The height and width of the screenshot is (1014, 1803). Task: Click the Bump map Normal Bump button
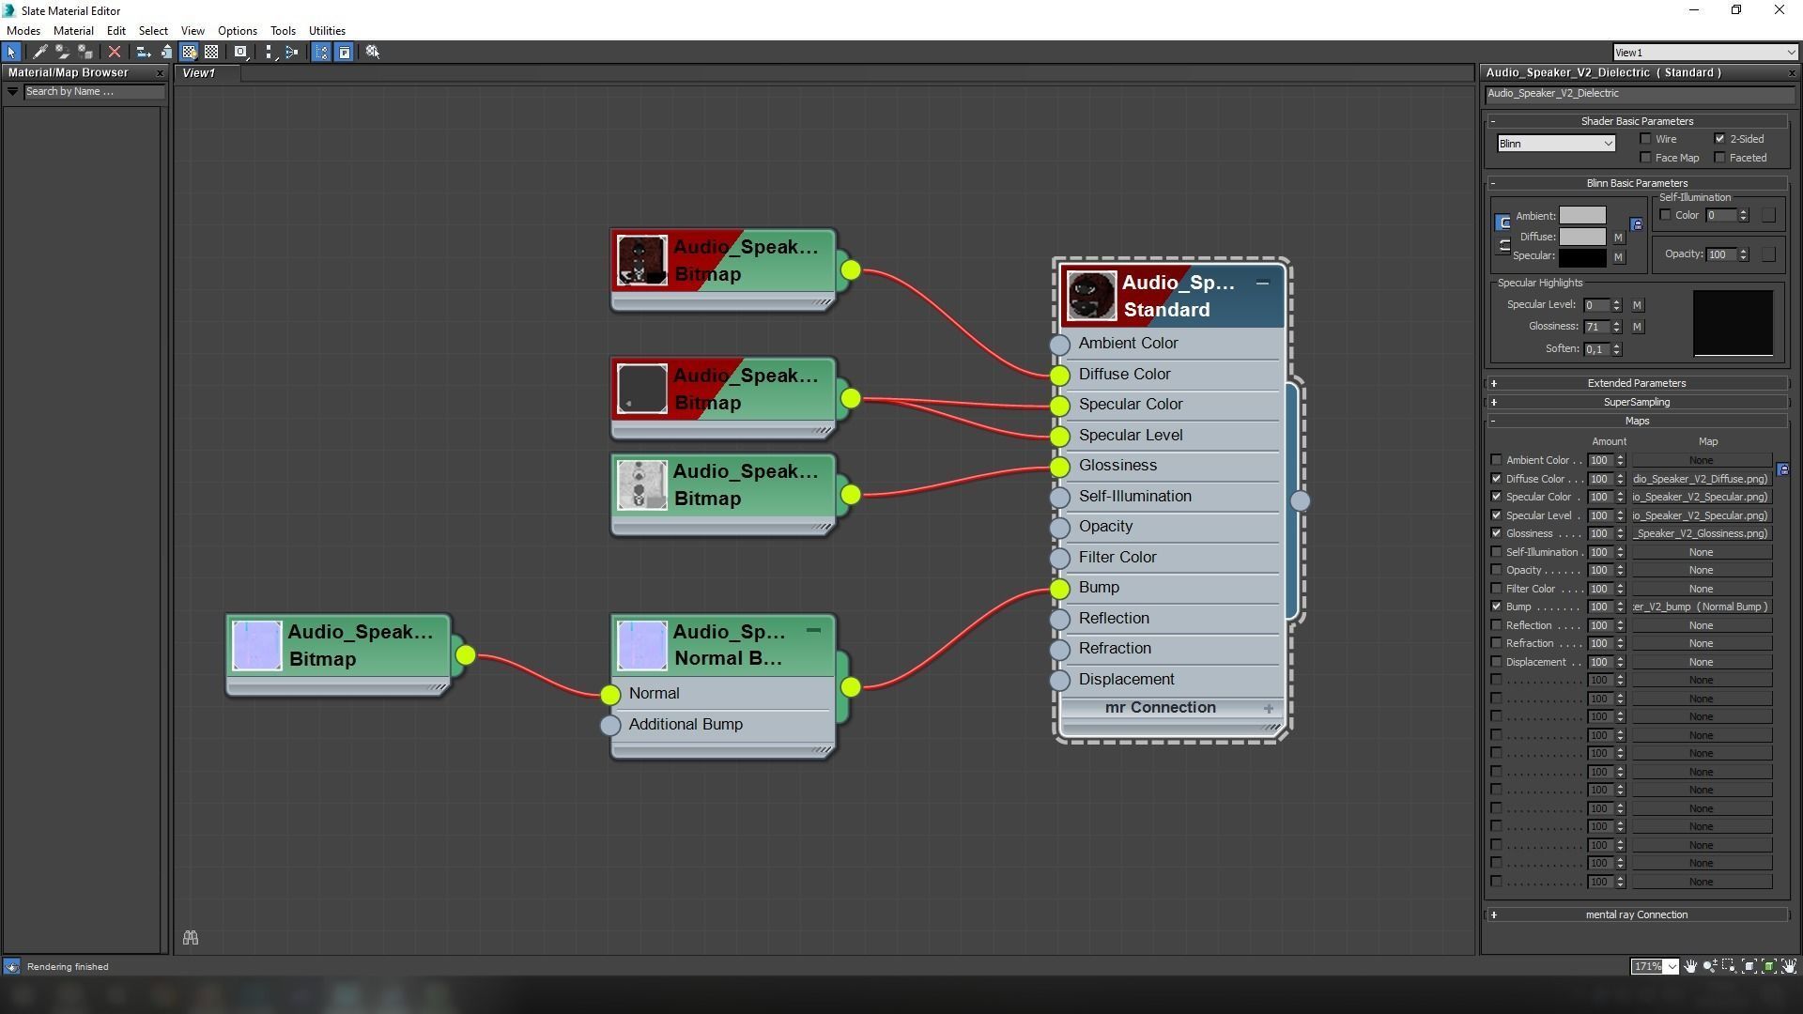point(1701,607)
